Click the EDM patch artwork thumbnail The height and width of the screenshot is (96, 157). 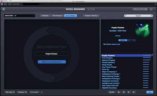(143, 29)
